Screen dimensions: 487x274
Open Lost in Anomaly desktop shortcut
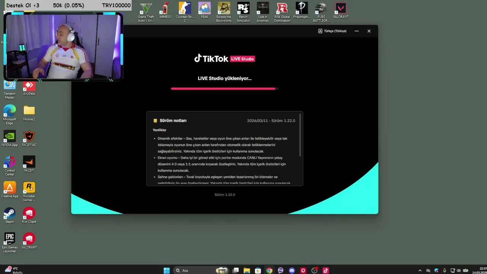pyautogui.click(x=263, y=13)
